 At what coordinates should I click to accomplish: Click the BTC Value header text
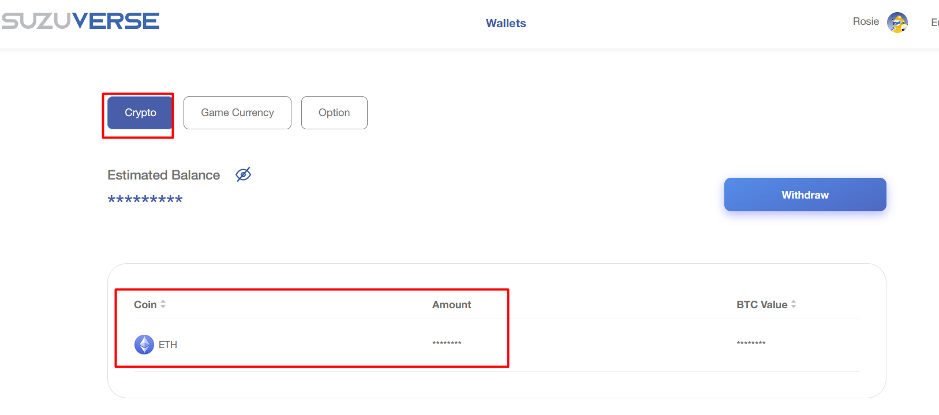[761, 305]
